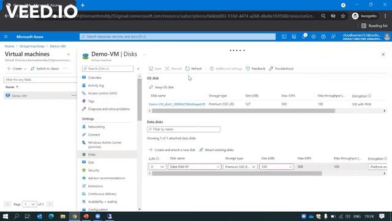Open Overview in the resource menu
Viewport: 392px width, 221px height.
[x=94, y=78]
